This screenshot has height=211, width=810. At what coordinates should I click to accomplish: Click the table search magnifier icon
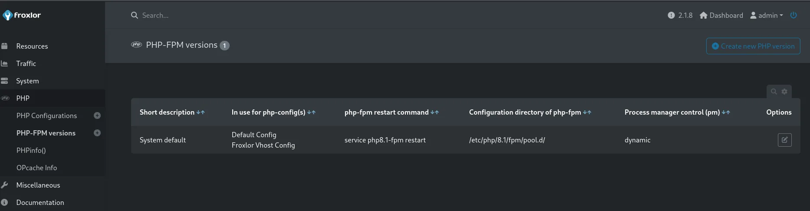pyautogui.click(x=774, y=92)
